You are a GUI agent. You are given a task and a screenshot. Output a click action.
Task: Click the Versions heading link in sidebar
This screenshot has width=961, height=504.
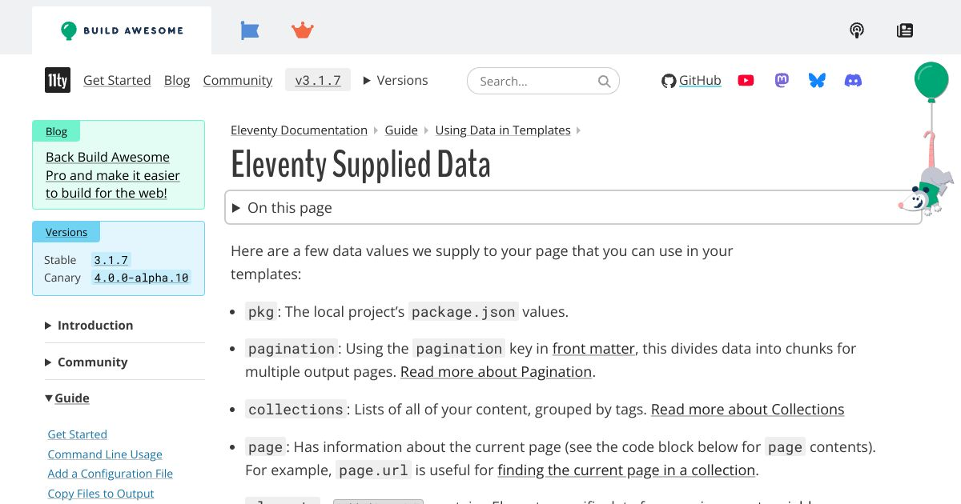click(66, 232)
